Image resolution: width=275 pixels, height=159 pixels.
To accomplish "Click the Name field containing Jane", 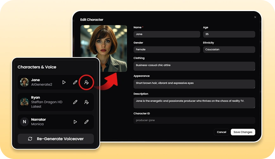I will tap(167, 34).
